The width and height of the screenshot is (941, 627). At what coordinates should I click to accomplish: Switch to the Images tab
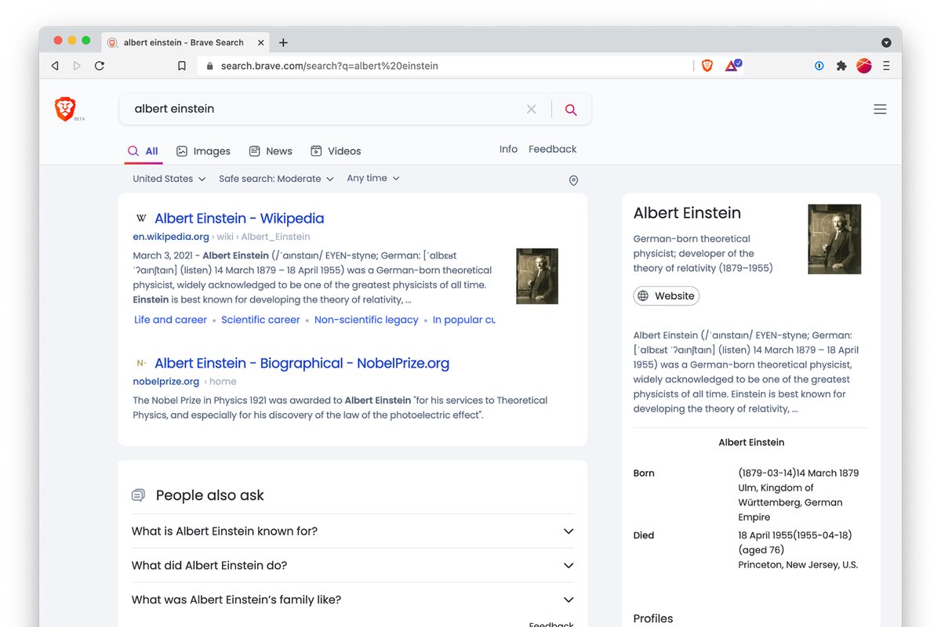point(203,150)
